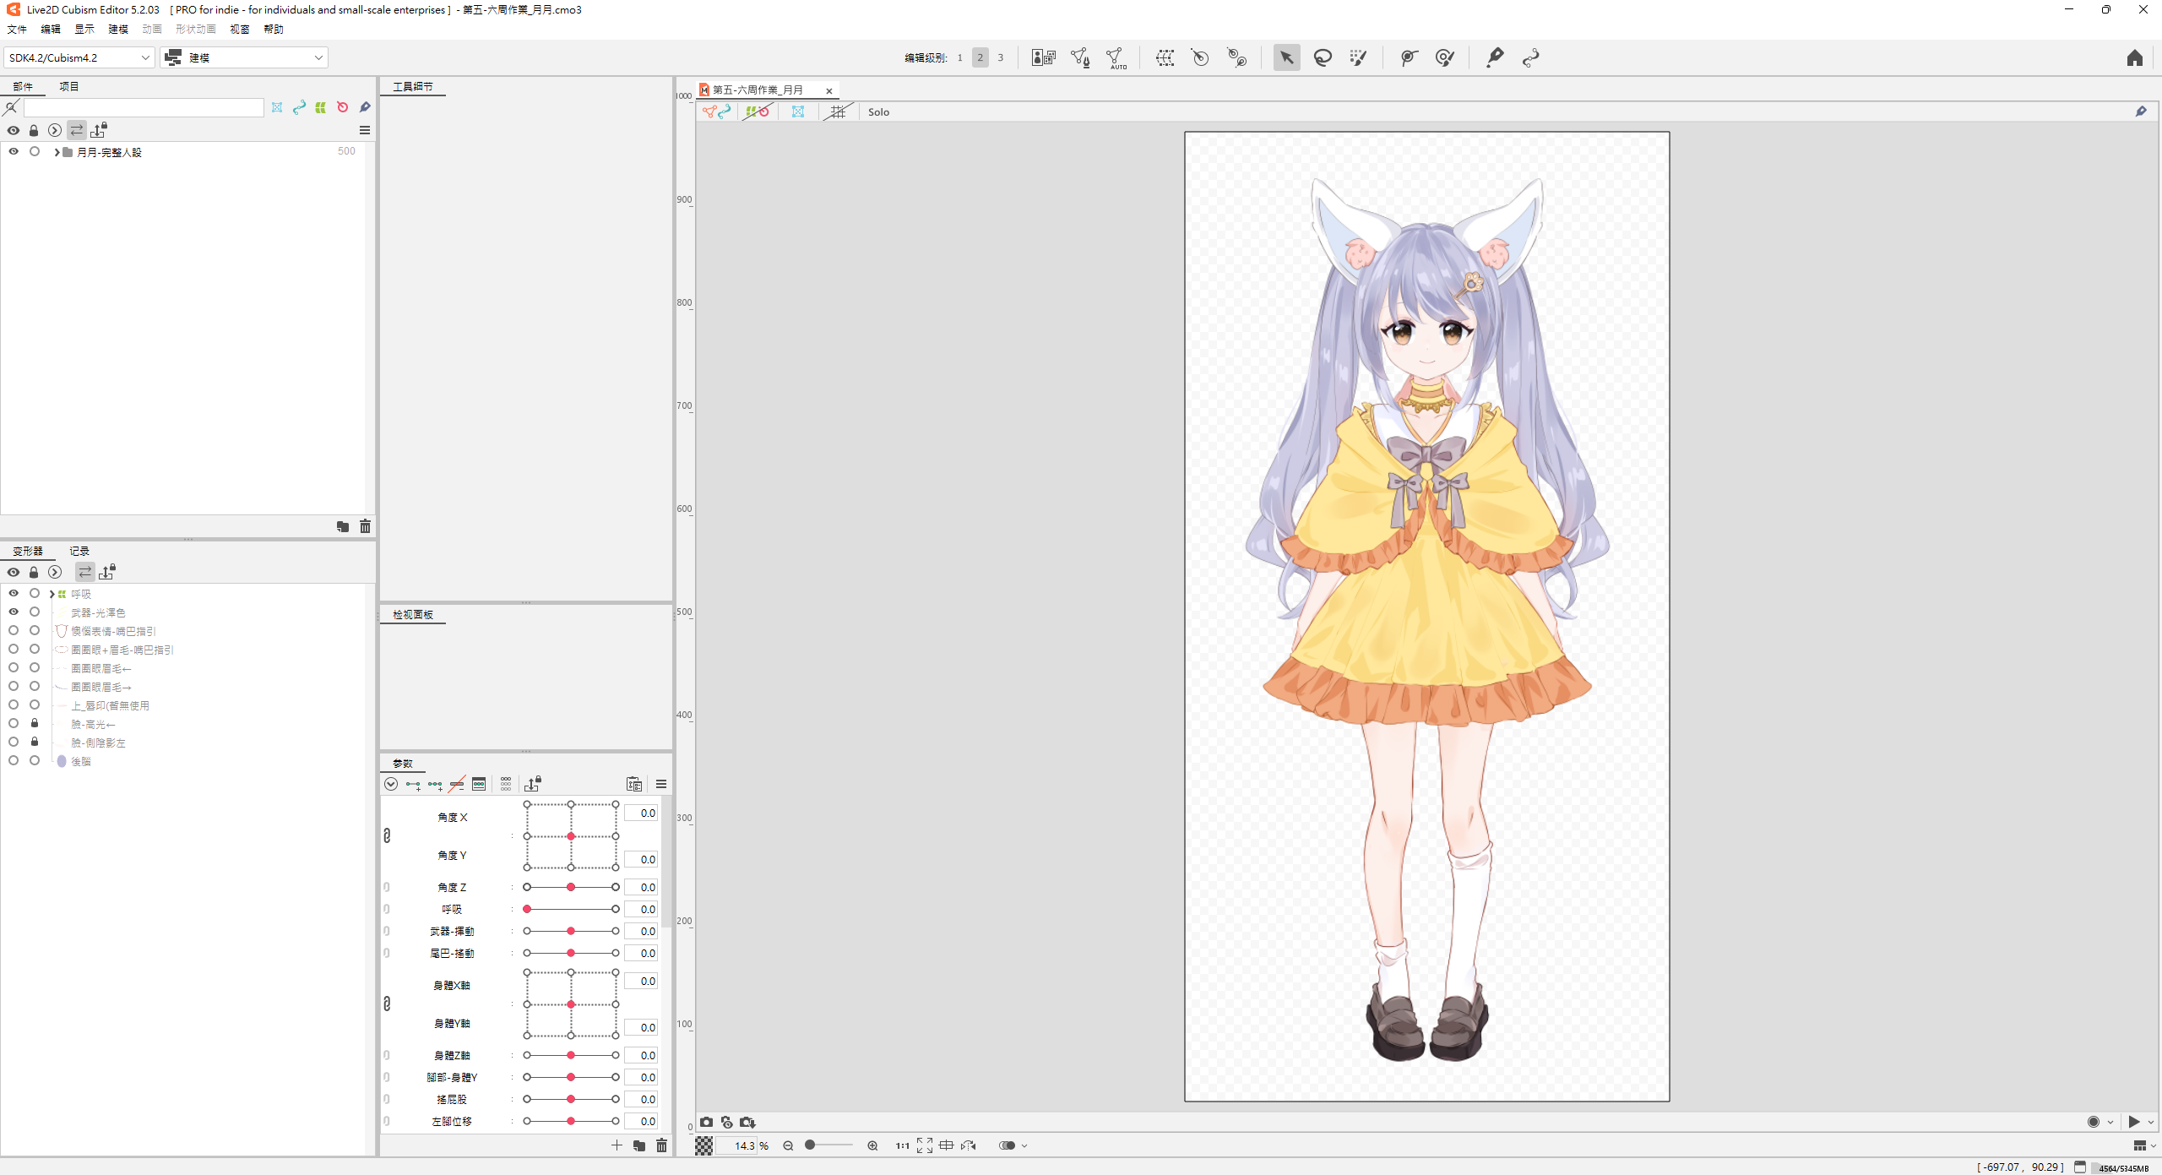
Task: Click the home icon at top right
Action: 2134,57
